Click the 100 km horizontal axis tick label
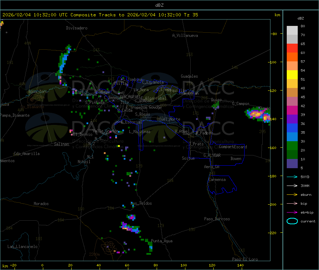The image size is (319, 270). (184, 265)
